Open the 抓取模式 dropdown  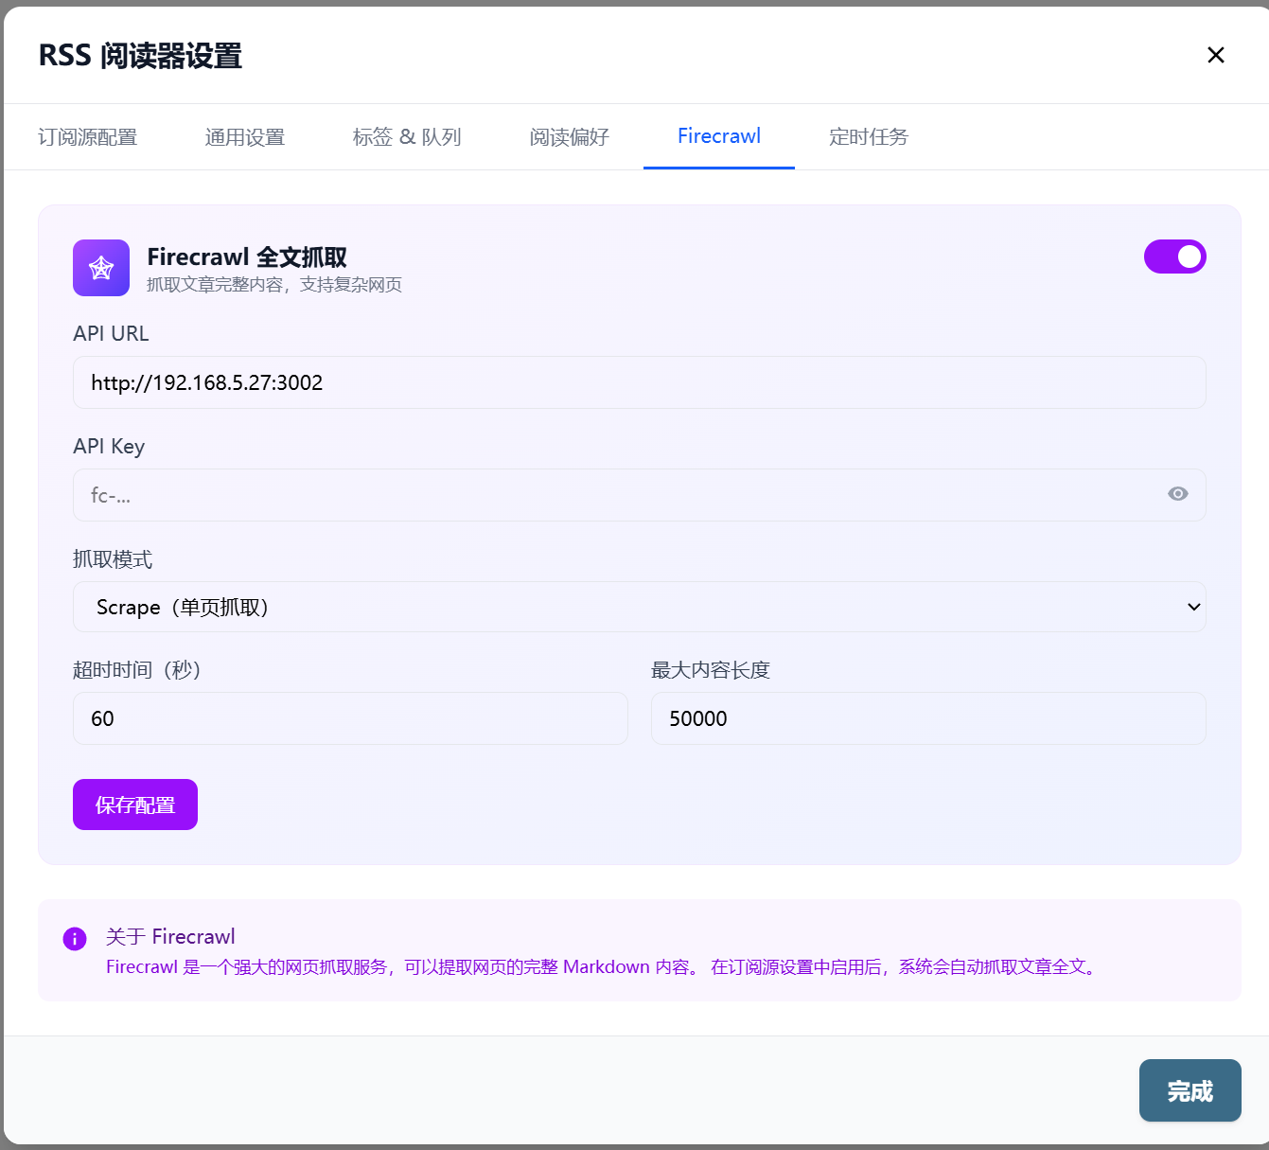tap(640, 607)
